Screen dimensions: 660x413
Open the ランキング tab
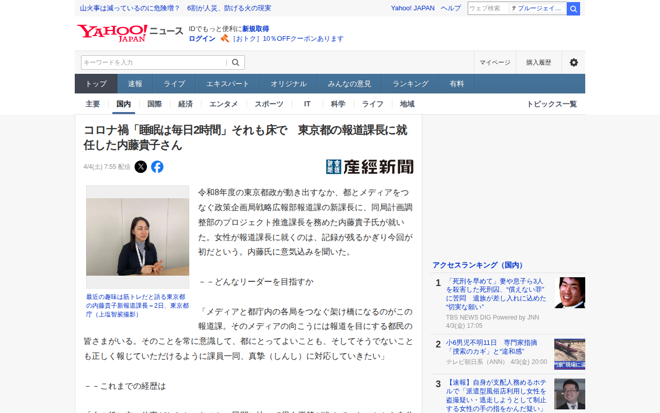410,84
